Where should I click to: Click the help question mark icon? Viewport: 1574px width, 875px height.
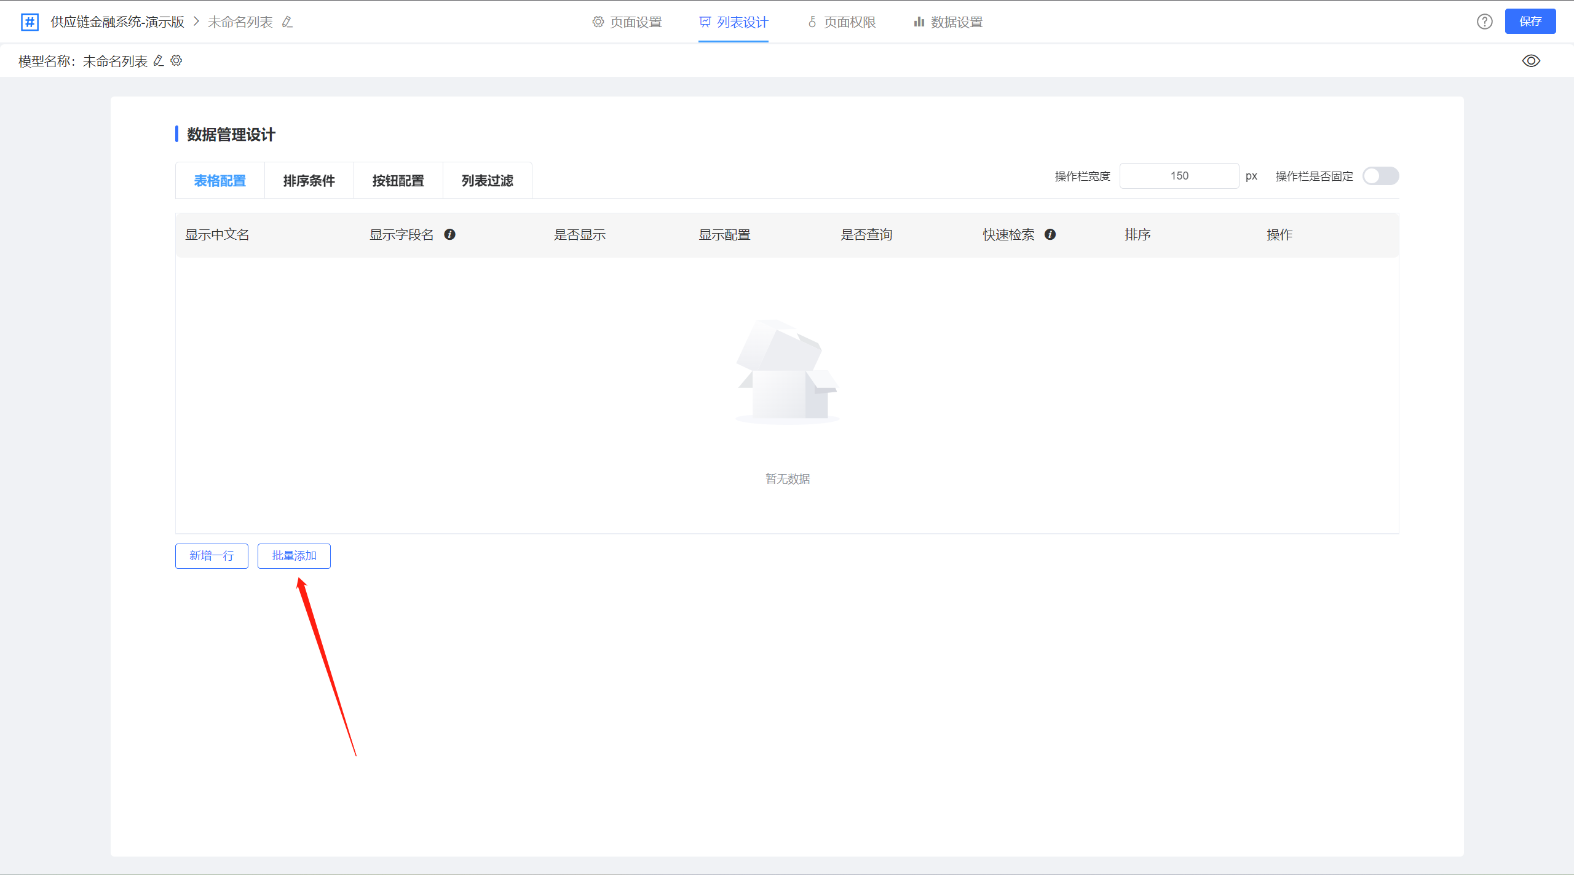1485,22
